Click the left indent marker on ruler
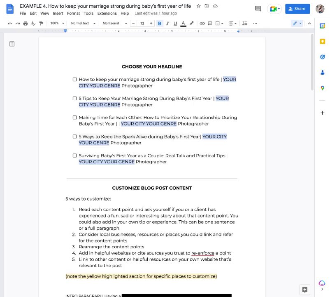Viewport: 330px width, 297px height. (x=65, y=31)
